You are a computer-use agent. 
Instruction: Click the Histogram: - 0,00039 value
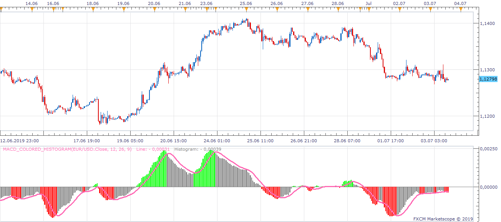[x=197, y=149]
